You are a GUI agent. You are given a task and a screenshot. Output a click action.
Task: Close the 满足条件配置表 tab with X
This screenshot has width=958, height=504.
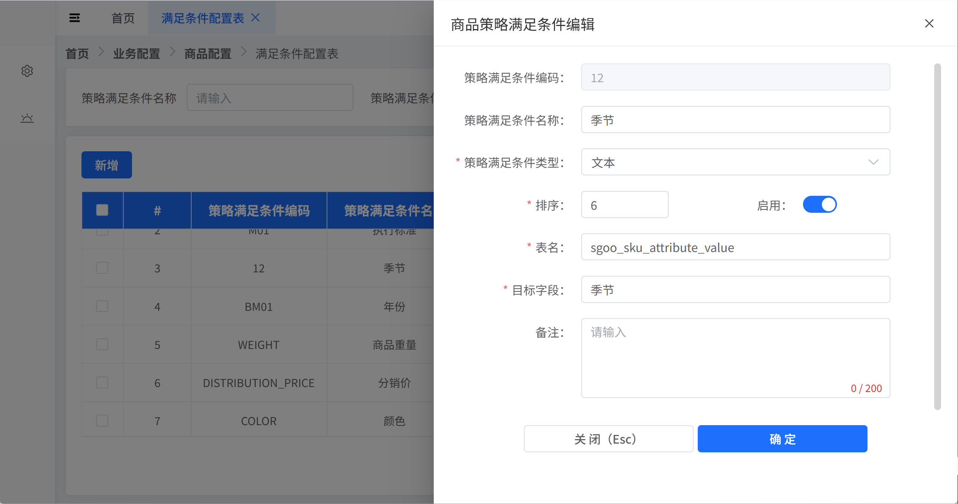point(256,18)
